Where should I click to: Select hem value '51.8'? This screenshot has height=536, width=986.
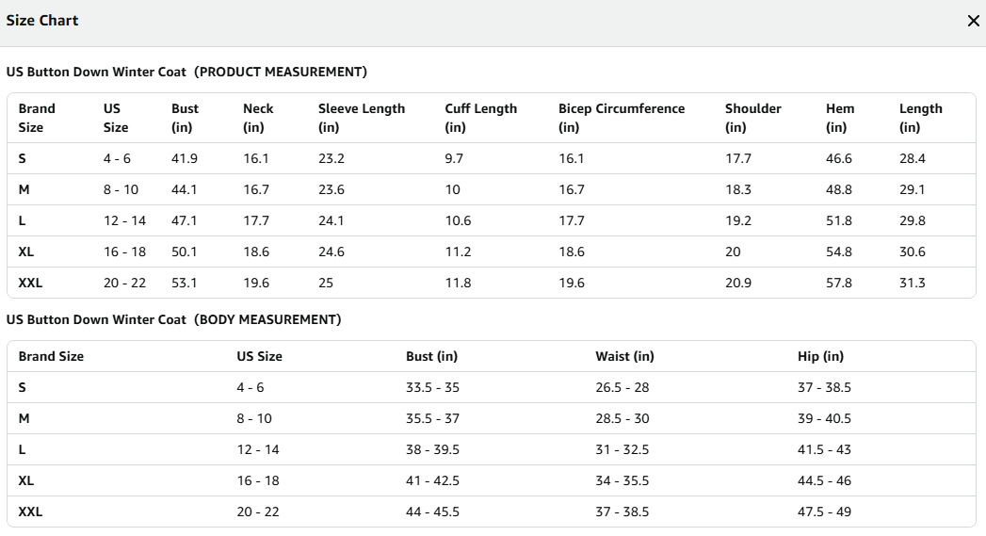(839, 220)
